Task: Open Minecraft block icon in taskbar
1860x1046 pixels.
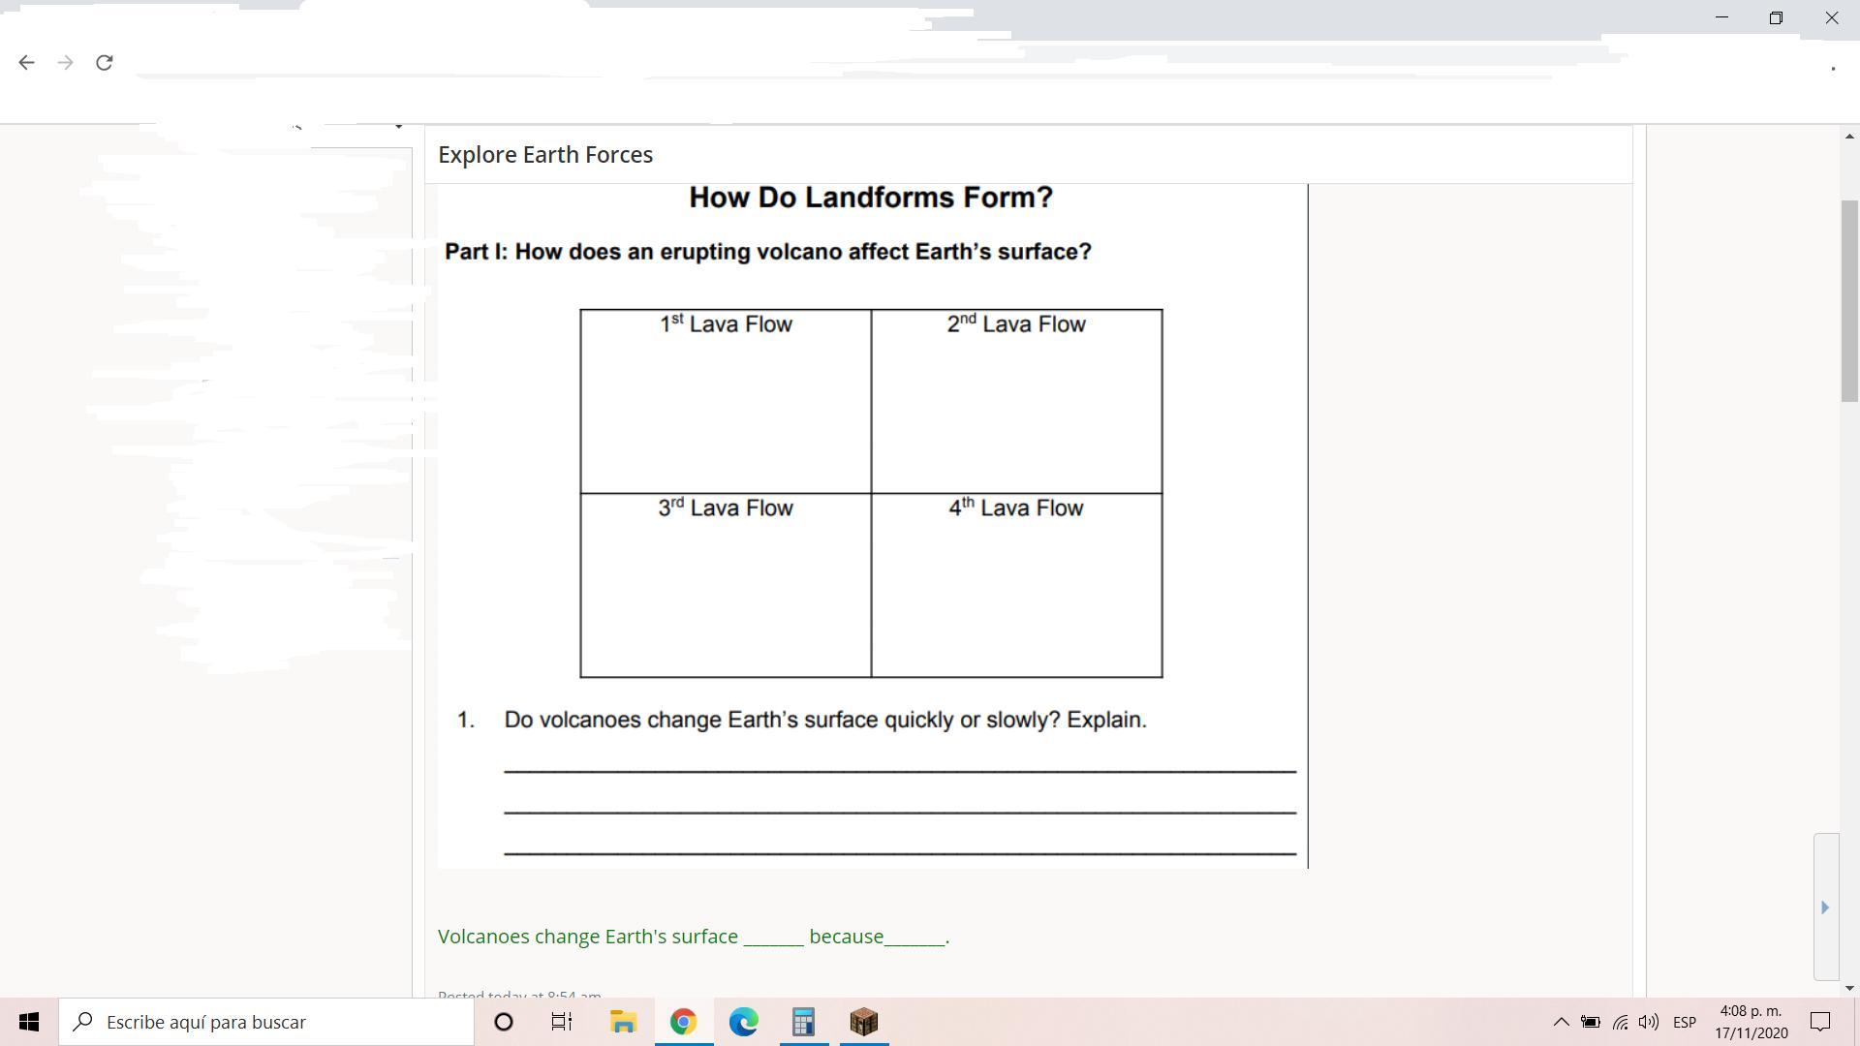Action: tap(863, 1022)
